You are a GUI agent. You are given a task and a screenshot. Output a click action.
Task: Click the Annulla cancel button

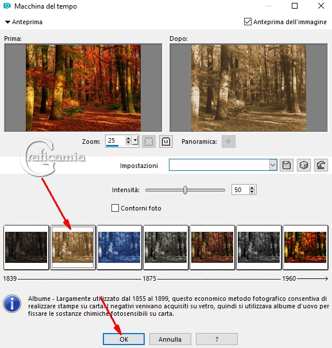(170, 339)
